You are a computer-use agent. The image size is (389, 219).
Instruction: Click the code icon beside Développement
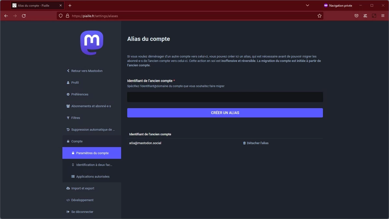[x=68, y=200]
